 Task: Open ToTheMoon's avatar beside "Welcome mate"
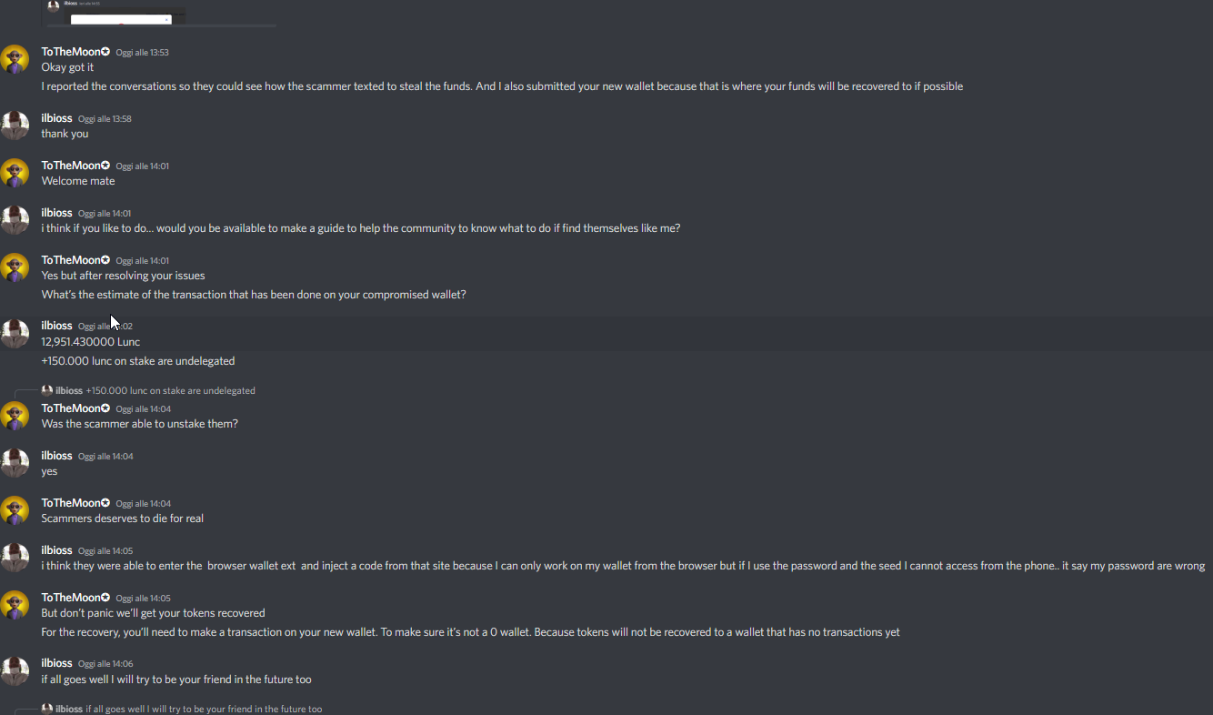[x=15, y=173]
